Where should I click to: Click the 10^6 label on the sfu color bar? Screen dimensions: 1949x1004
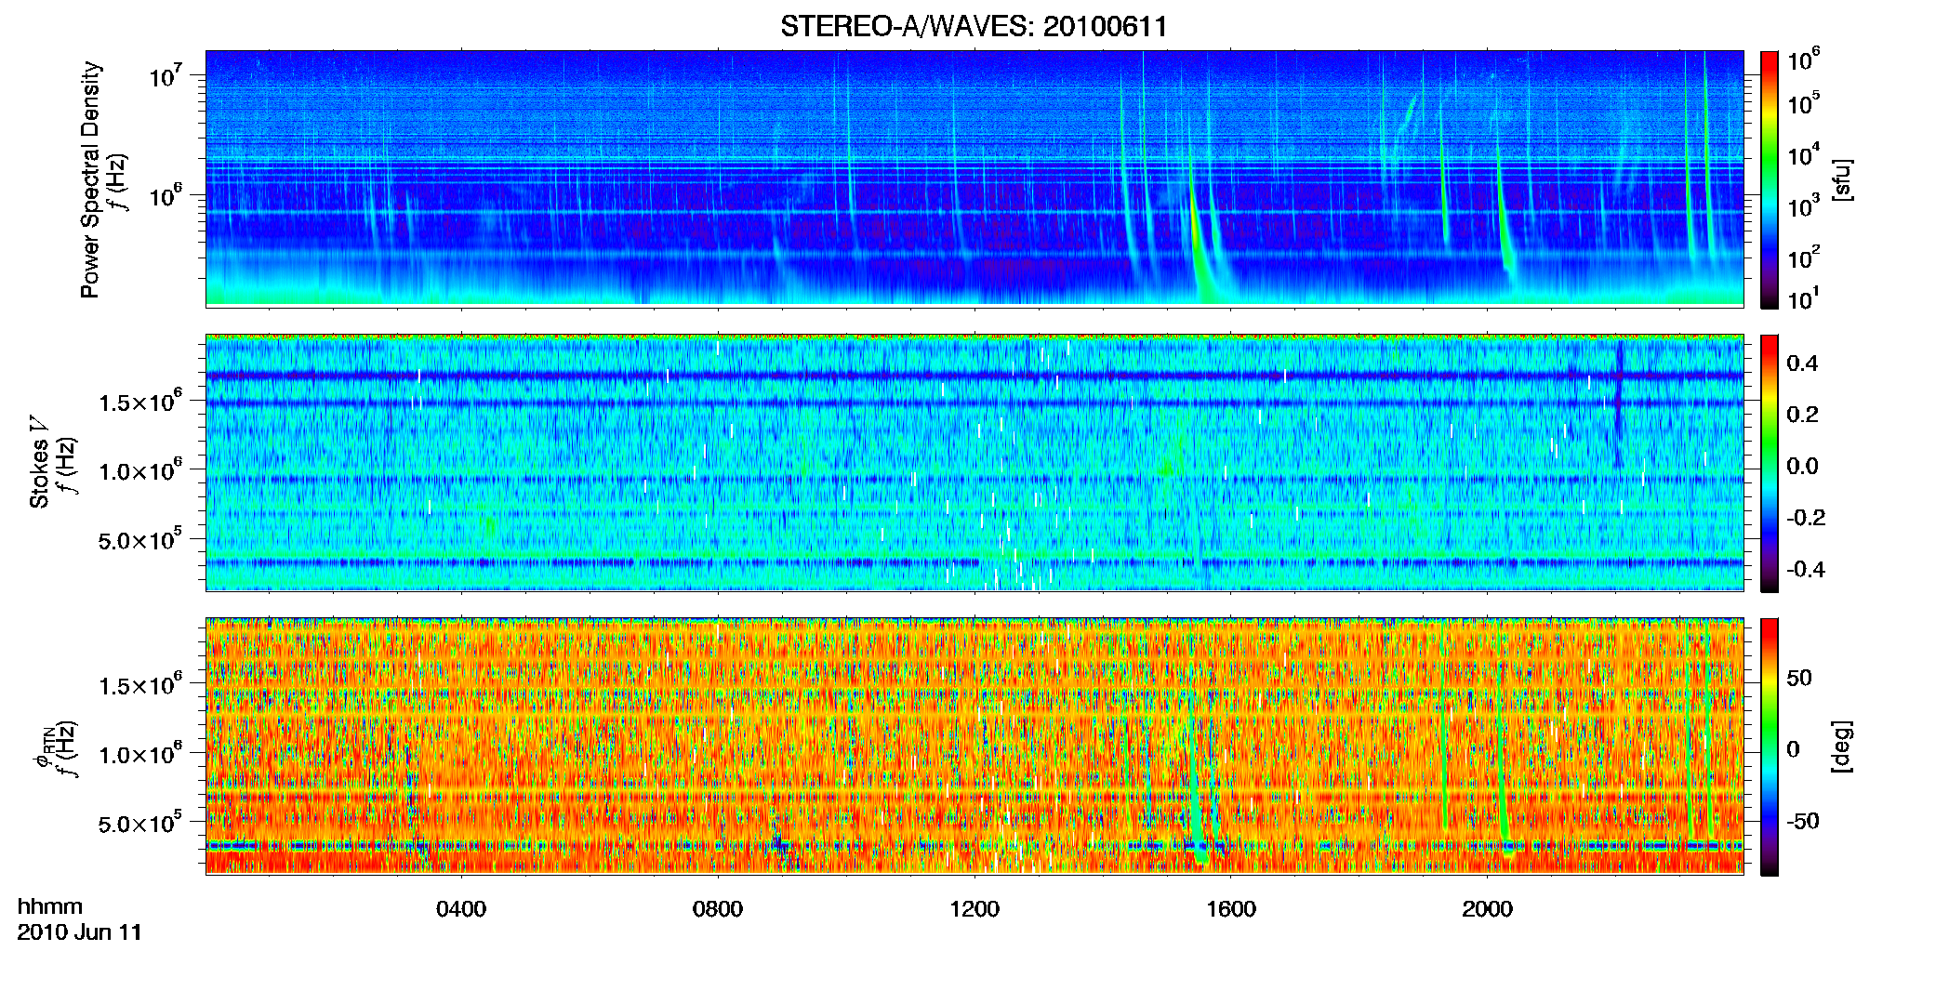(1804, 60)
